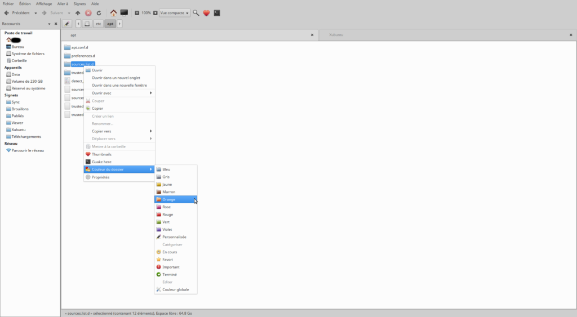This screenshot has height=317, width=577.
Task: Open the Précédent history dropdown arrow
Action: (x=35, y=14)
